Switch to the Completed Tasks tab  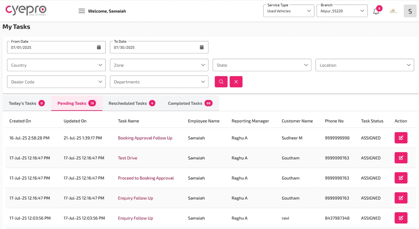(x=190, y=103)
